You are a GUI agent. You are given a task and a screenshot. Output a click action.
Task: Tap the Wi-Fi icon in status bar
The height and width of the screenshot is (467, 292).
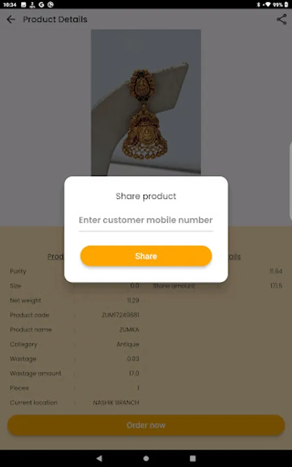click(x=268, y=5)
